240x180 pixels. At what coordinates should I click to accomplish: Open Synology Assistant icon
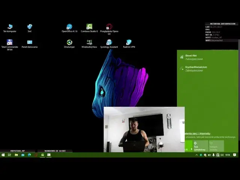[109, 43]
